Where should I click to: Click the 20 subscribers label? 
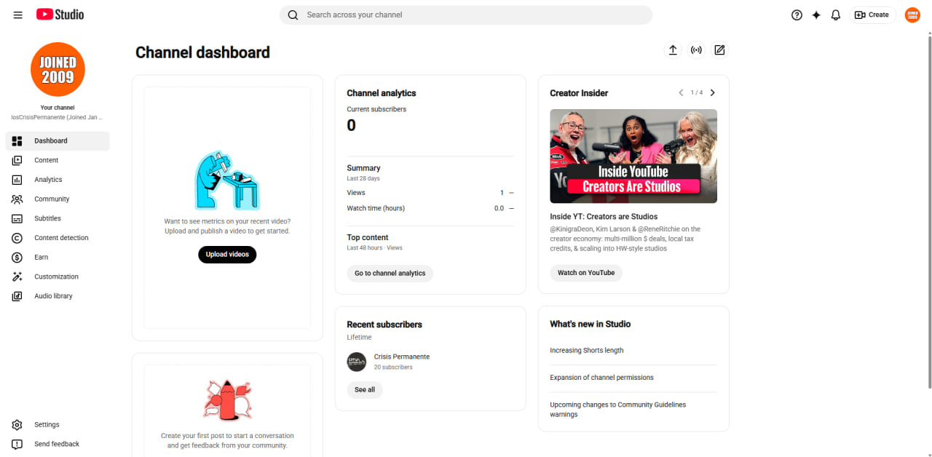[393, 367]
